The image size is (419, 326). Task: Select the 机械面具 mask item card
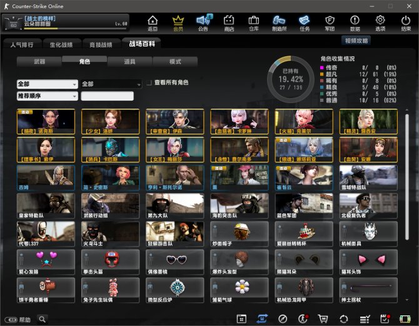[x=368, y=234]
